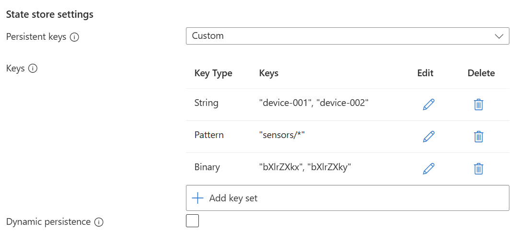The height and width of the screenshot is (232, 519).
Task: Click the dropdown chevron arrow
Action: click(499, 36)
